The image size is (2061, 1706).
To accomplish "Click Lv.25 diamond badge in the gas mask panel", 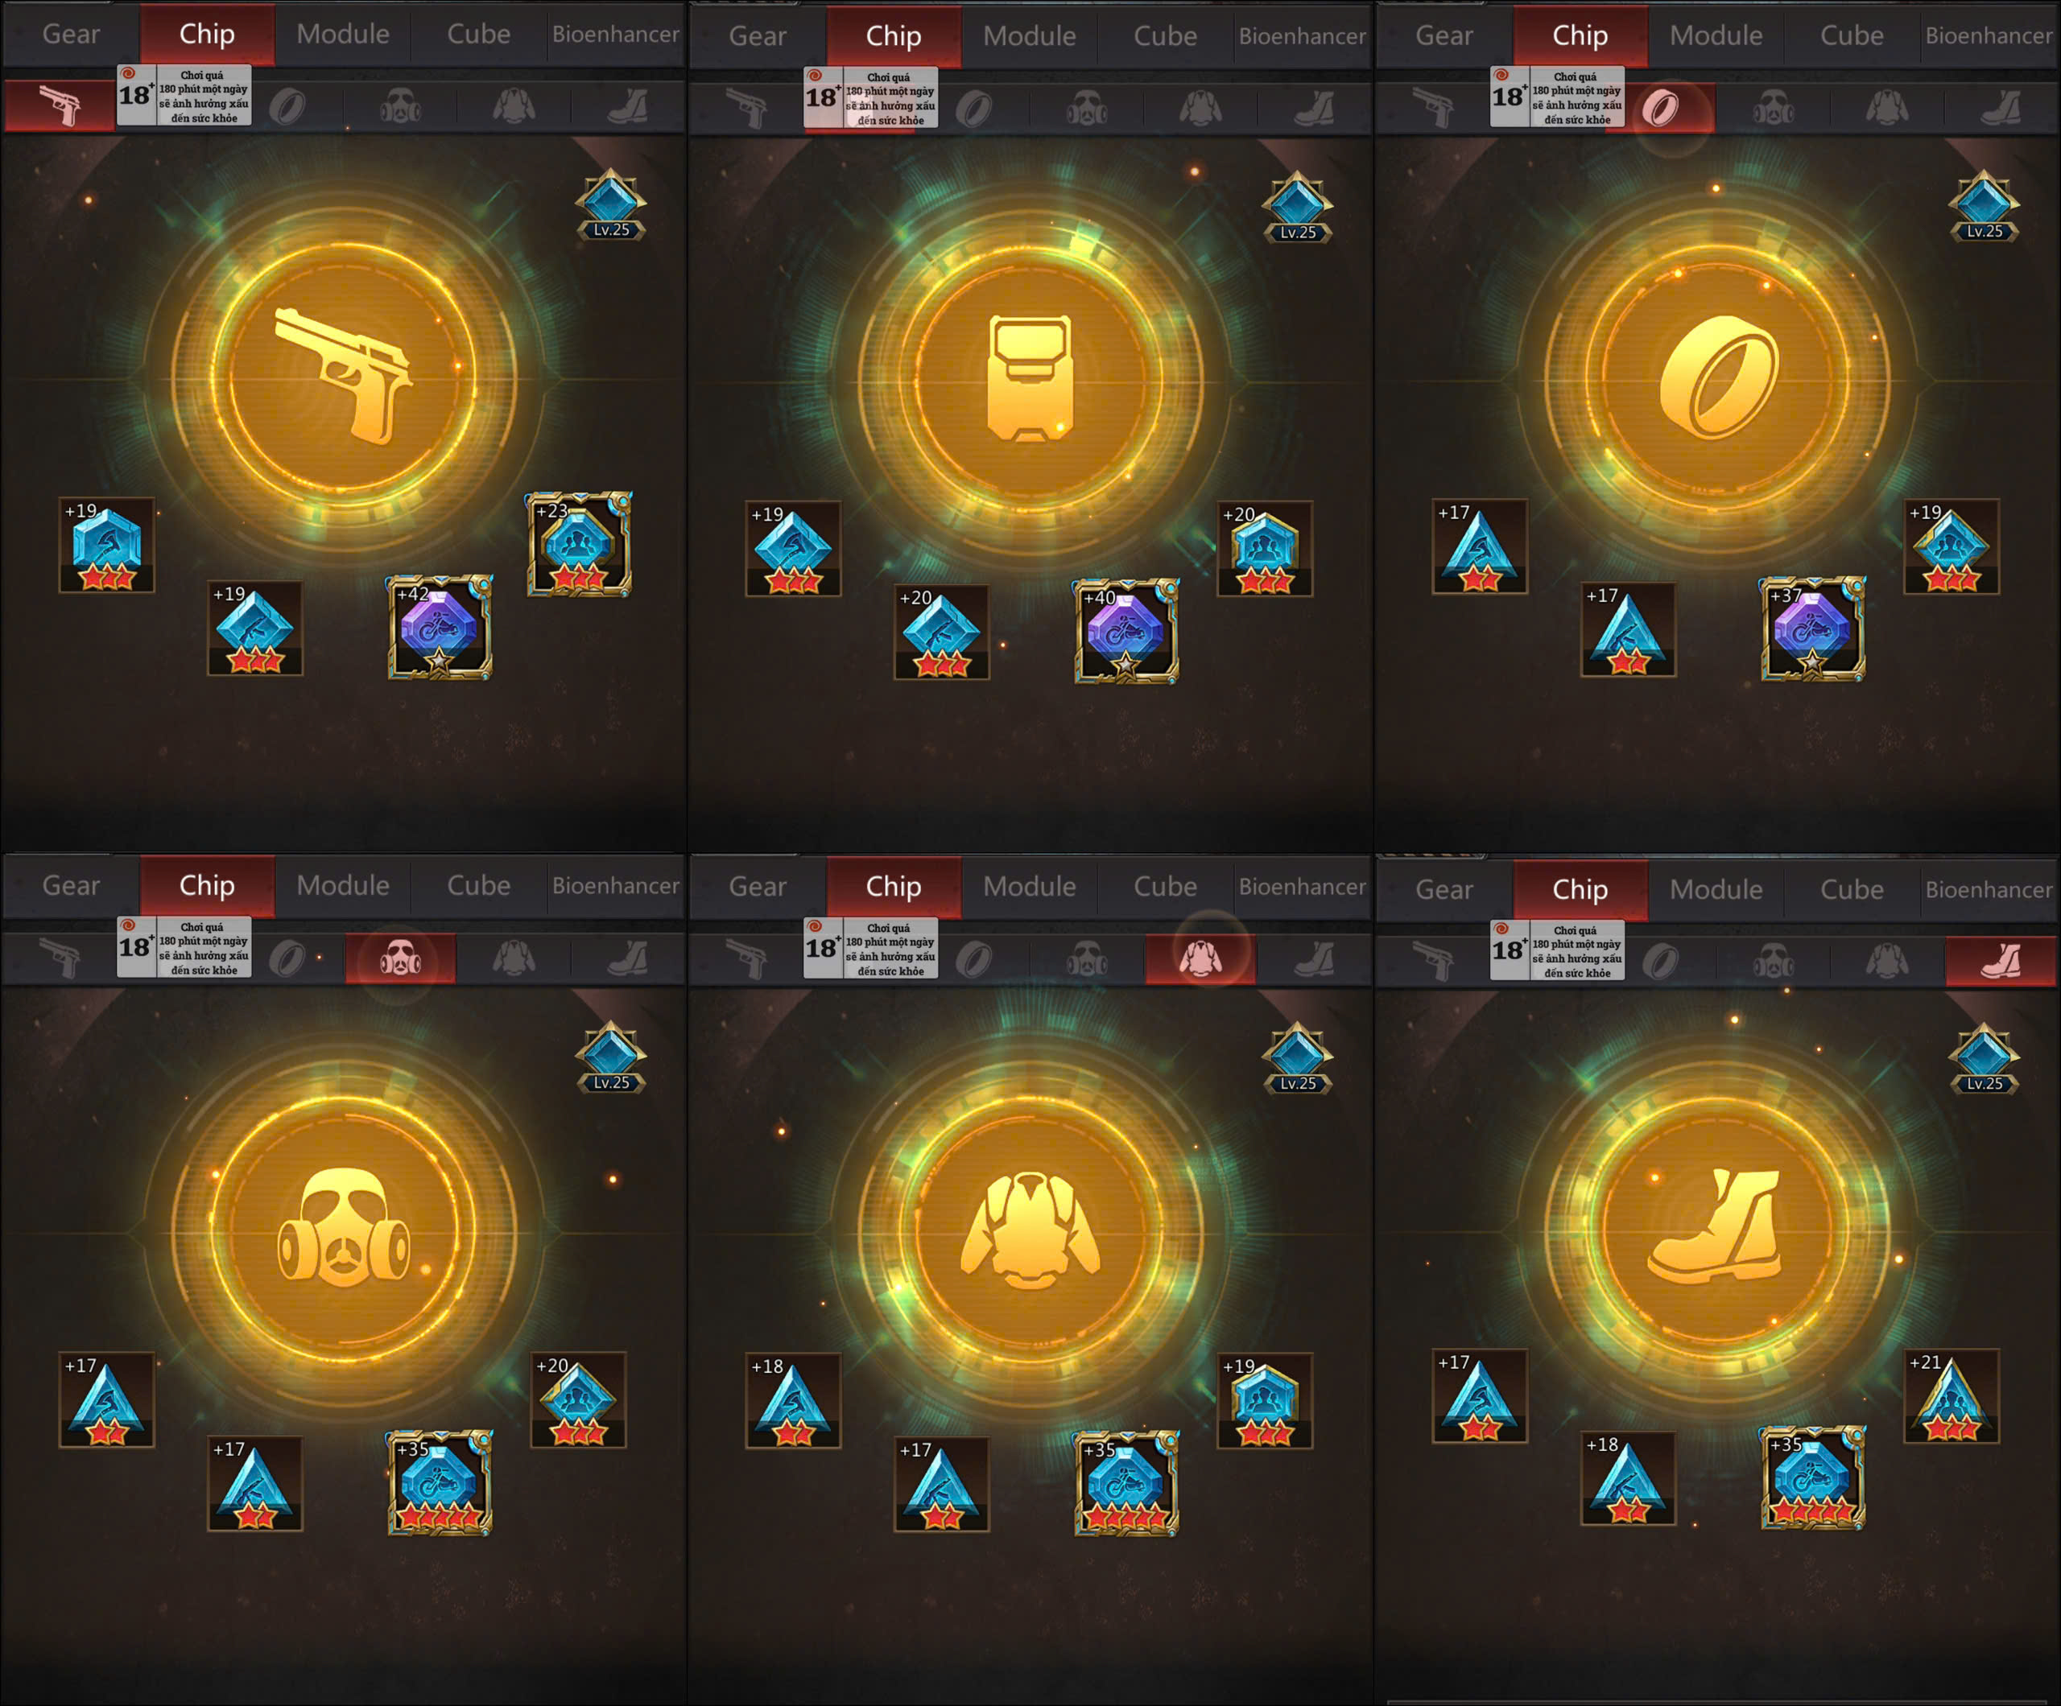I will click(610, 1057).
